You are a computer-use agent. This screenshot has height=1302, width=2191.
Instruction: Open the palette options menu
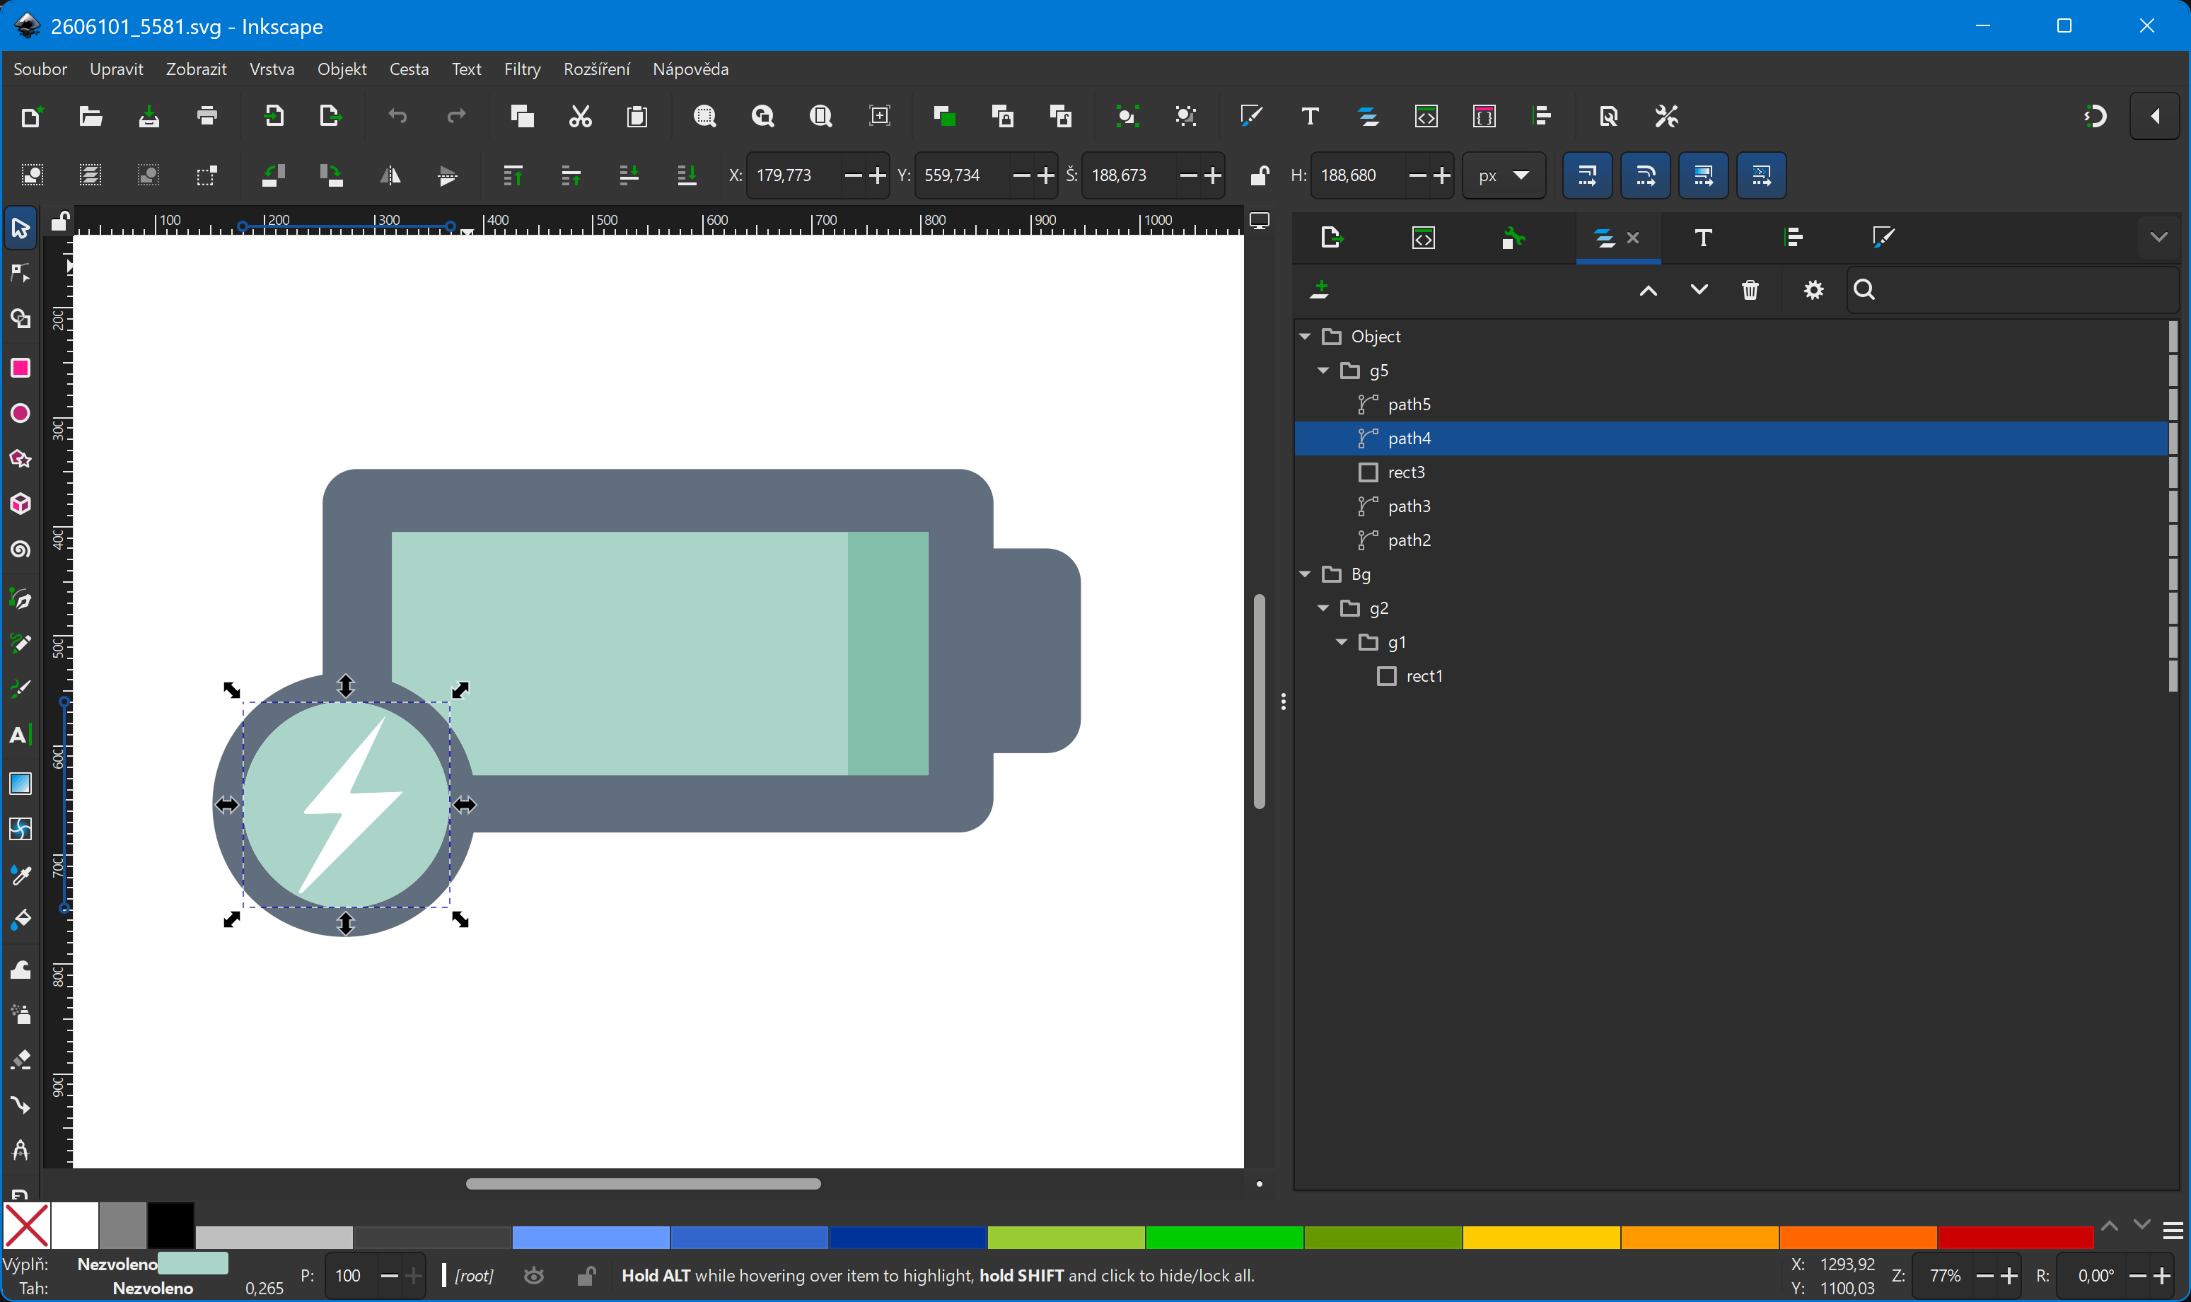[2173, 1231]
